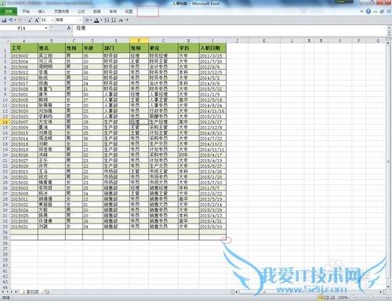Screen dimensions: 392x301
Task: Open the 公式 (Formulas) ribbon tab
Action: pos(81,11)
